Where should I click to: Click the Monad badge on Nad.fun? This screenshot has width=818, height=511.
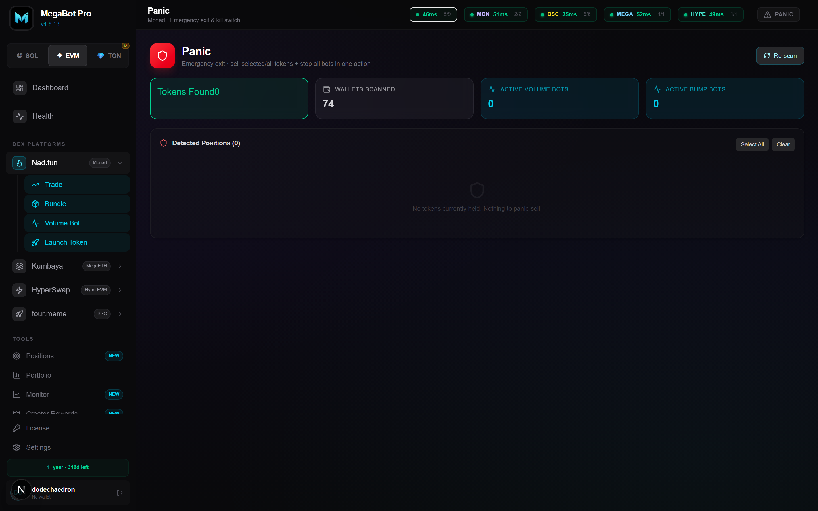(x=100, y=163)
